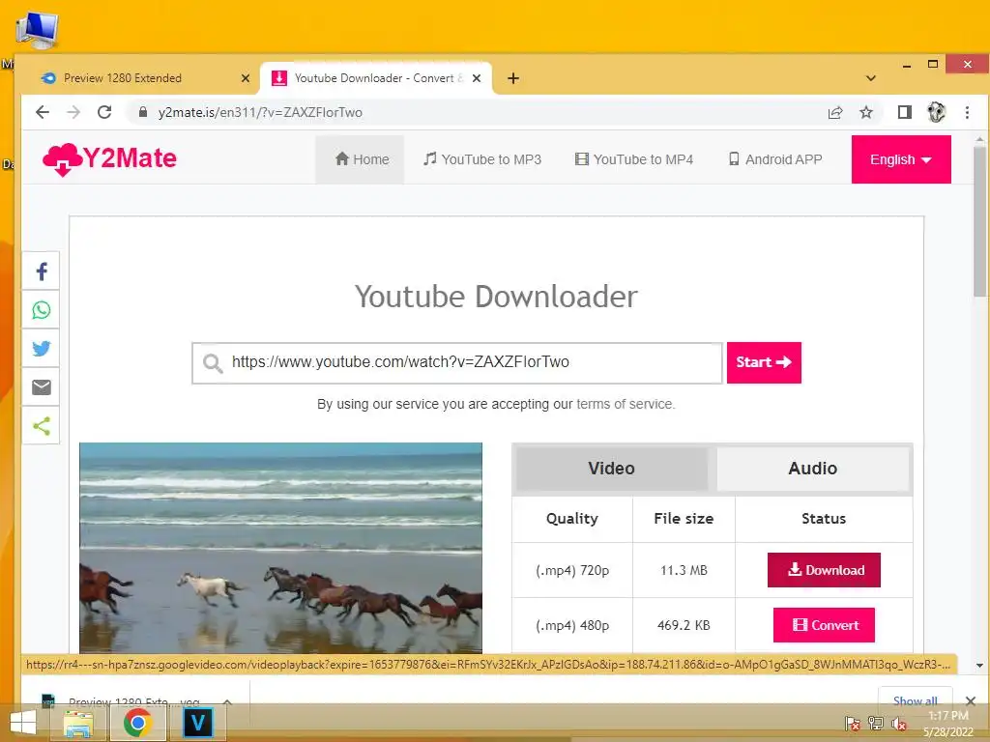The height and width of the screenshot is (742, 990).
Task: Reload the page with refresh icon
Action: click(104, 112)
